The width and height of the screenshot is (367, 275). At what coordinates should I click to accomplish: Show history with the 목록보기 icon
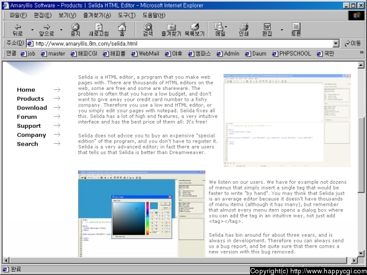[x=194, y=30]
